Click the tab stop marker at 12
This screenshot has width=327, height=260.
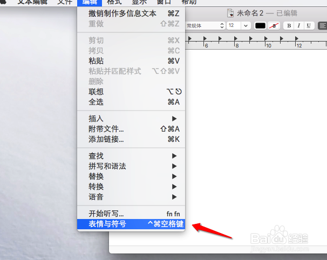296,38
